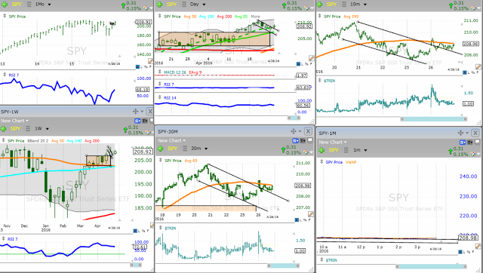Click the plot scale arrows beside RSI 7 on the monthly chart
This screenshot has height=273, width=483.
point(5,75)
